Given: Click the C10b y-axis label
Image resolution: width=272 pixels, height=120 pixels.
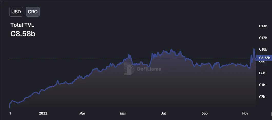Looking at the screenshot, I should [263, 50].
